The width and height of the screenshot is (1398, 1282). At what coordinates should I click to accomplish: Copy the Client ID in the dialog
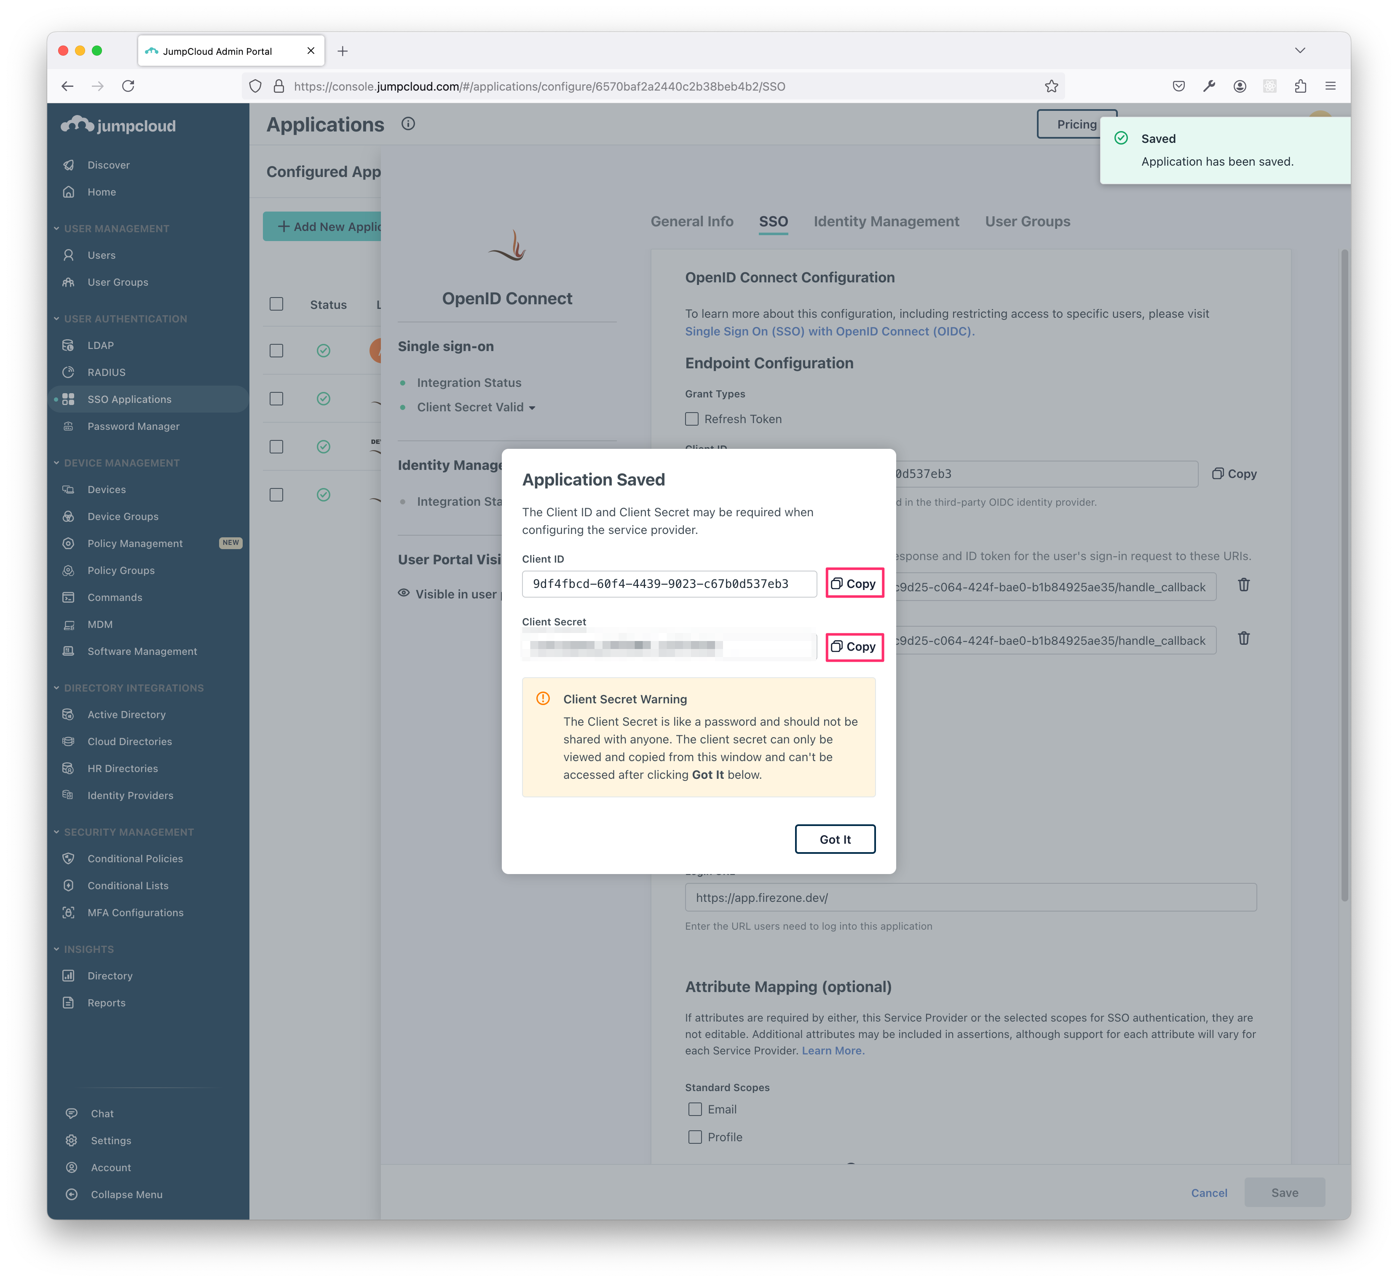pos(854,583)
